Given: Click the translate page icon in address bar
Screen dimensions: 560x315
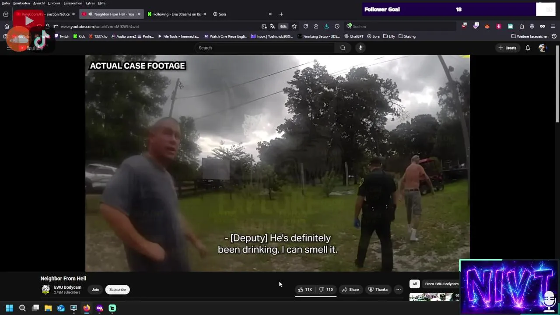Looking at the screenshot, I should (272, 26).
